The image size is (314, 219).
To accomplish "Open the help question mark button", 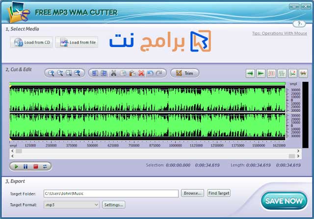I will (x=299, y=24).
